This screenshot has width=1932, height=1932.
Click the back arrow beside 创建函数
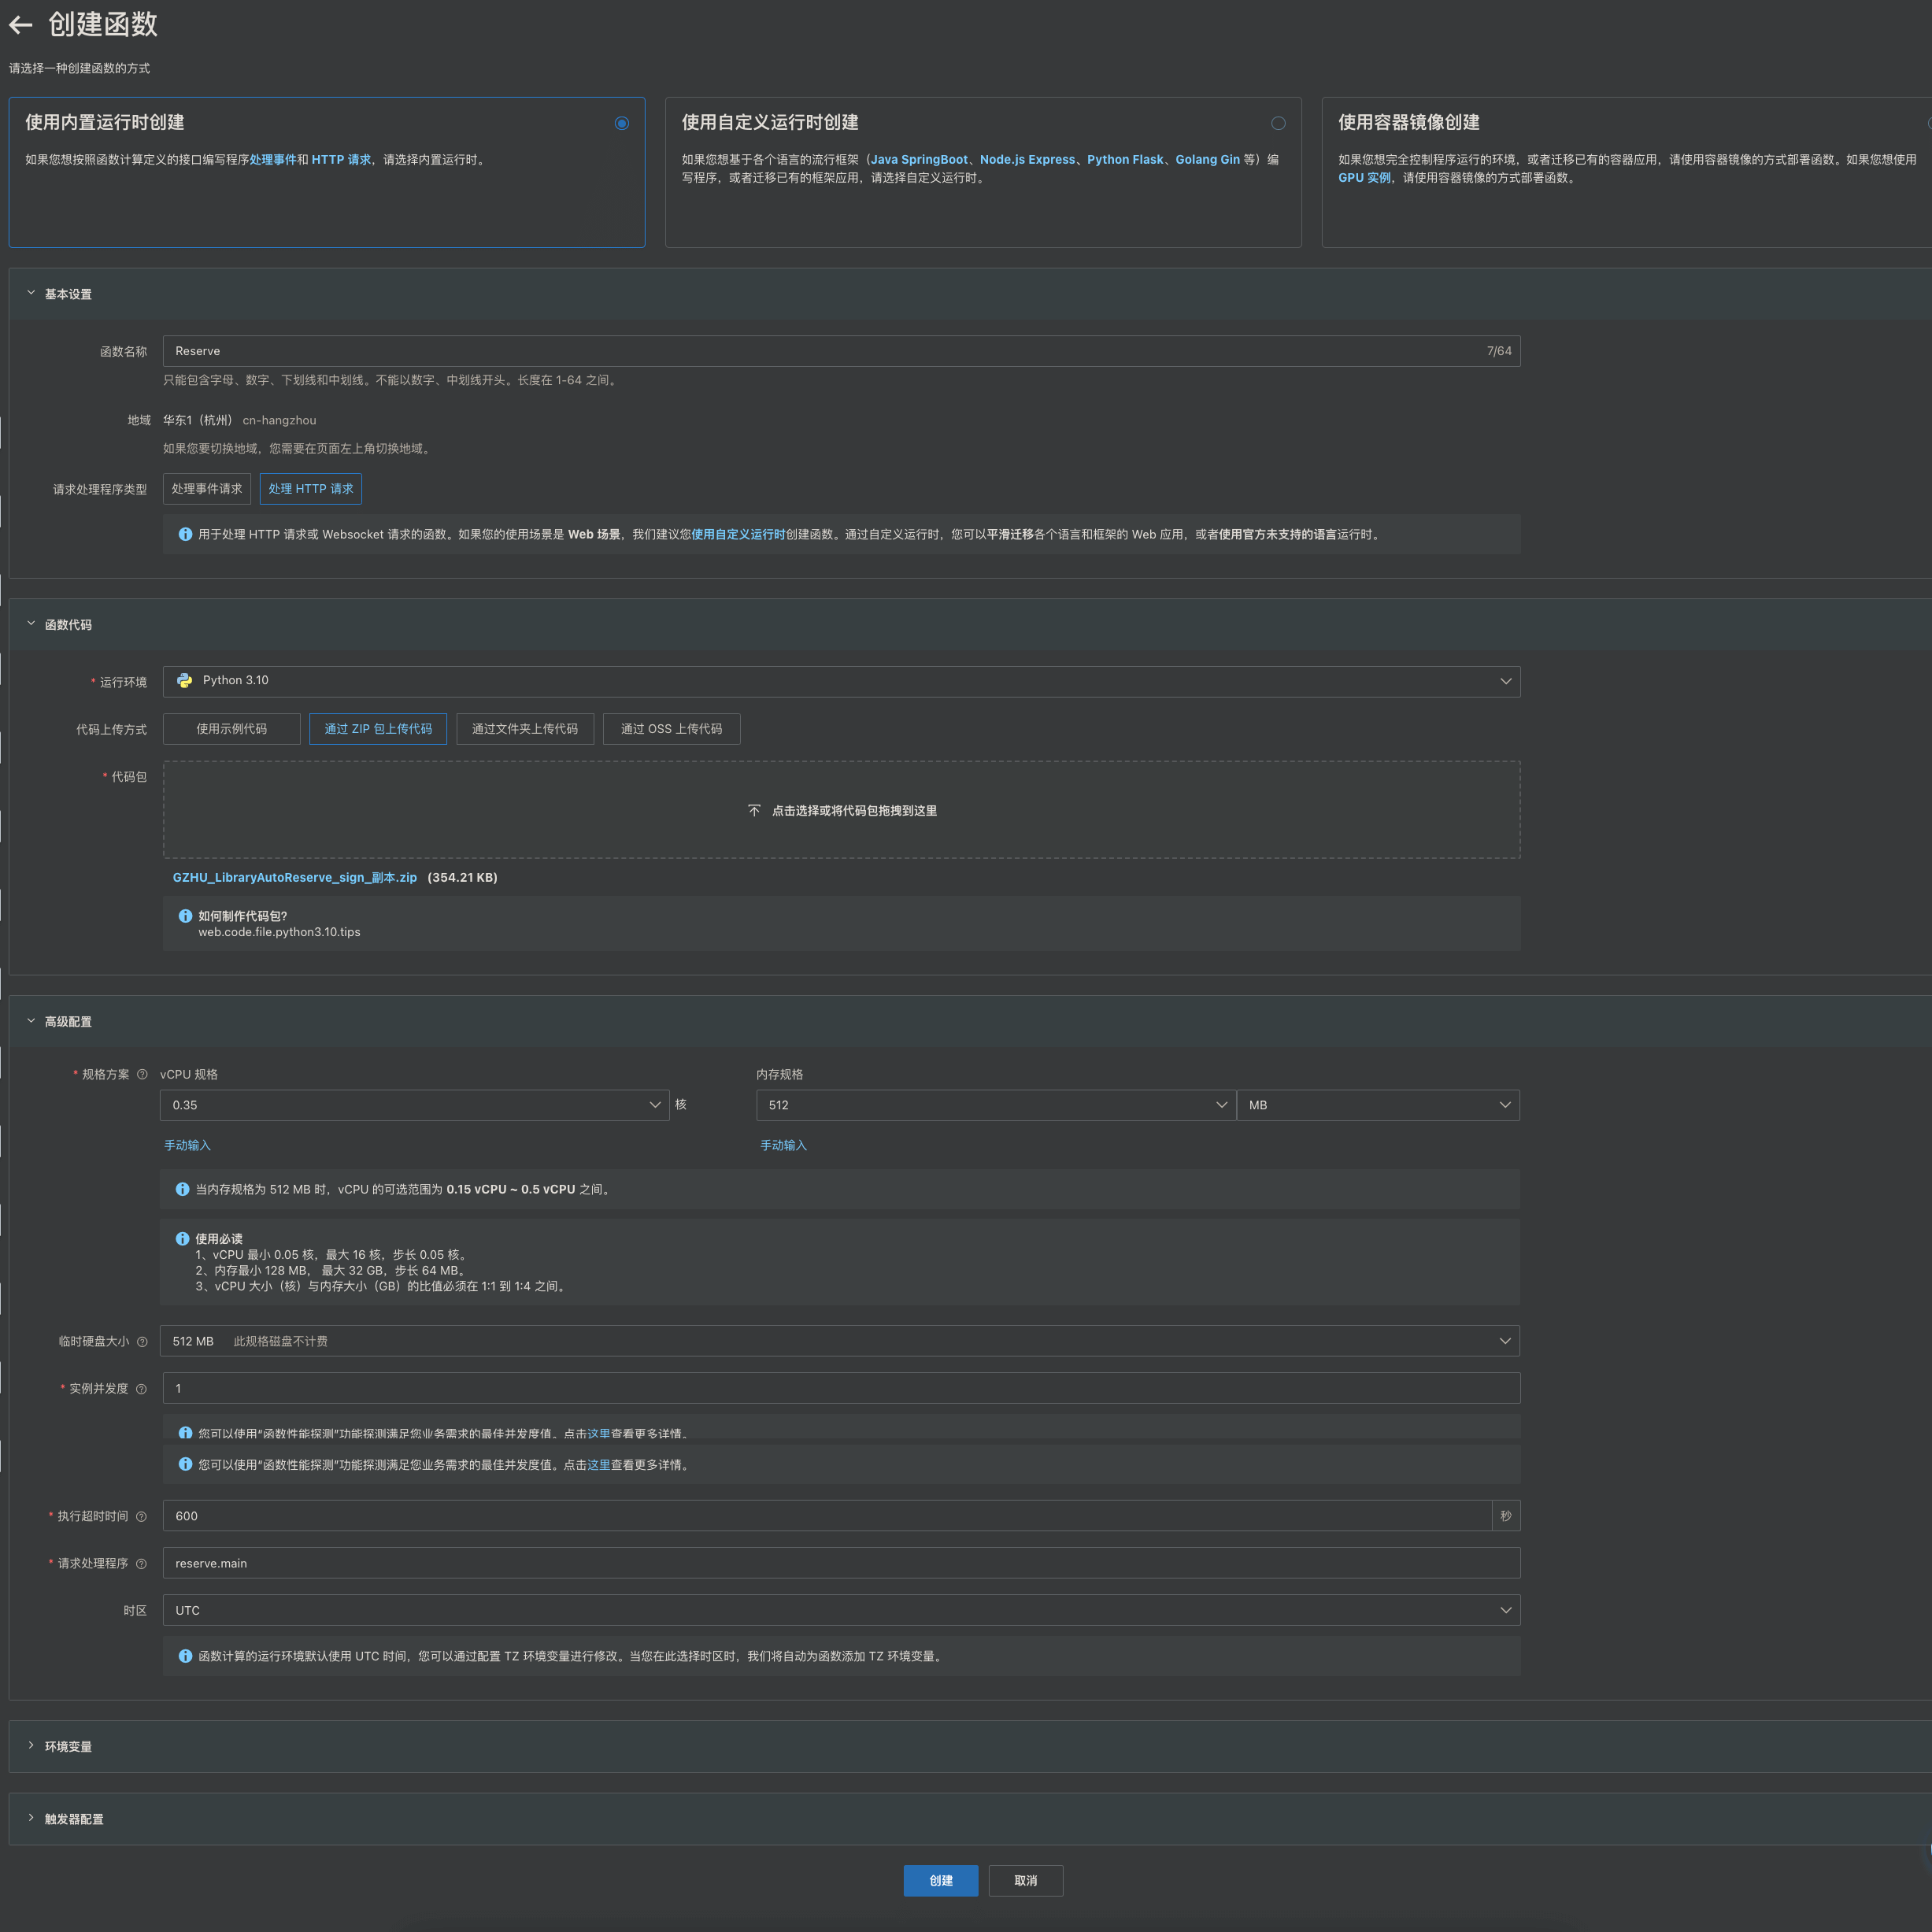(21, 25)
